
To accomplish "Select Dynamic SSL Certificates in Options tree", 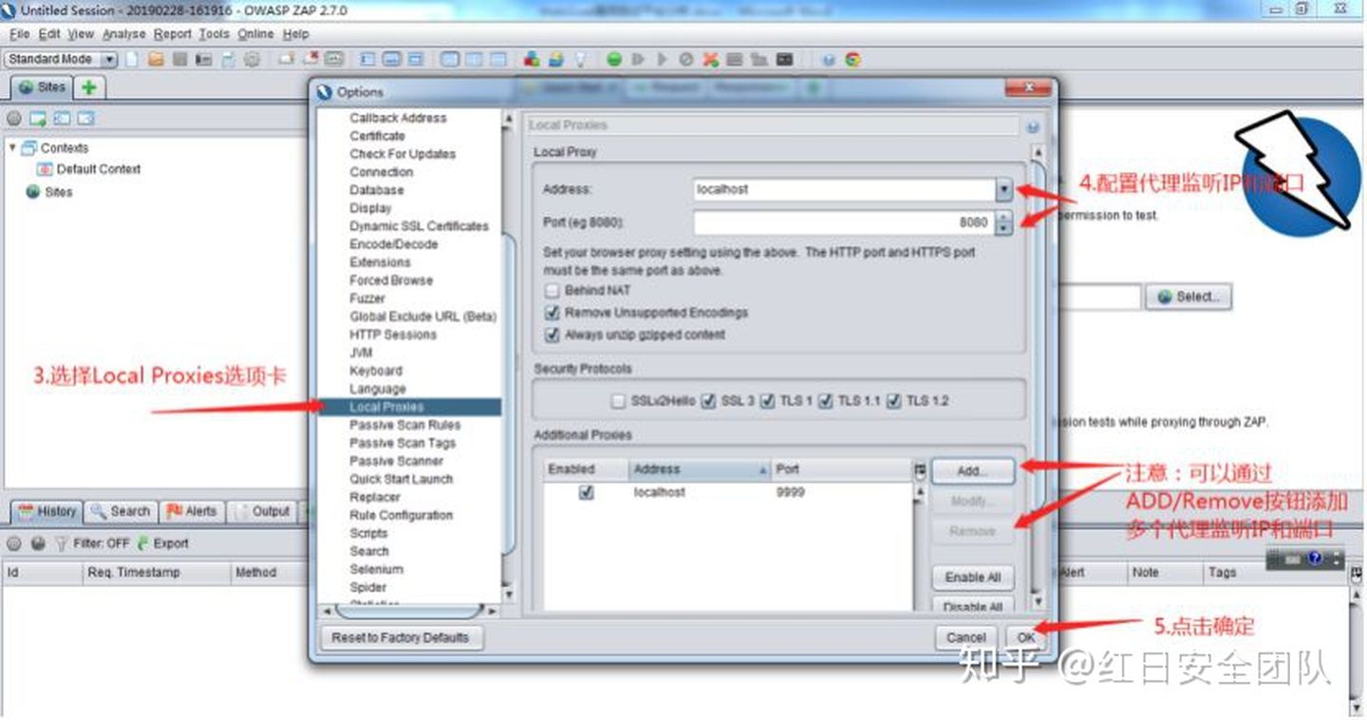I will (x=419, y=226).
